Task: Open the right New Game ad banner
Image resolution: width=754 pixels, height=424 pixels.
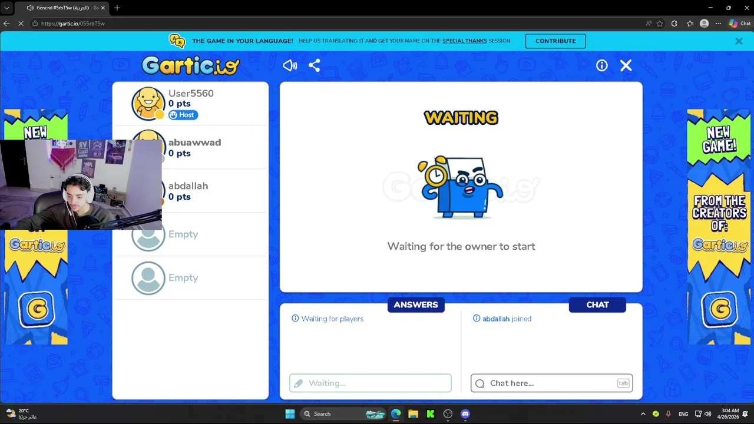Action: [x=719, y=227]
